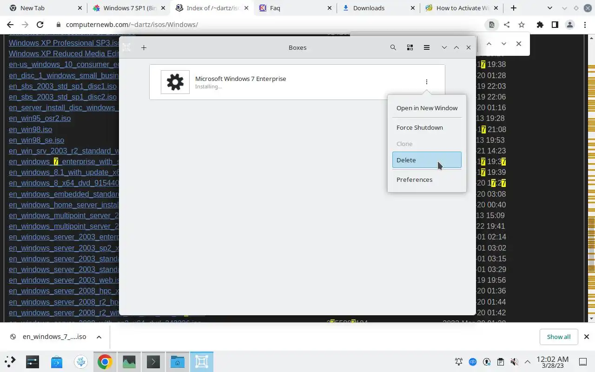
Task: Choose Delete in the context menu
Action: pos(427,160)
